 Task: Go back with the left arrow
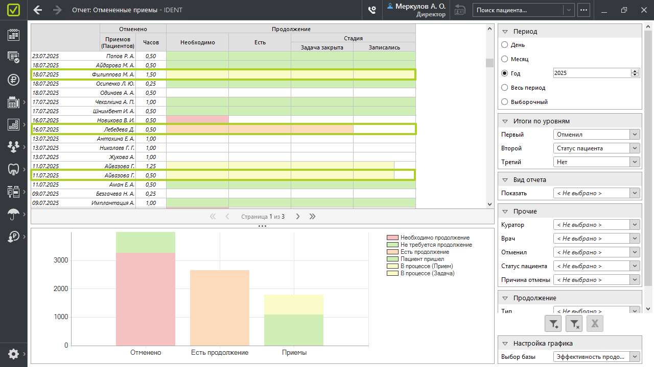coord(37,10)
